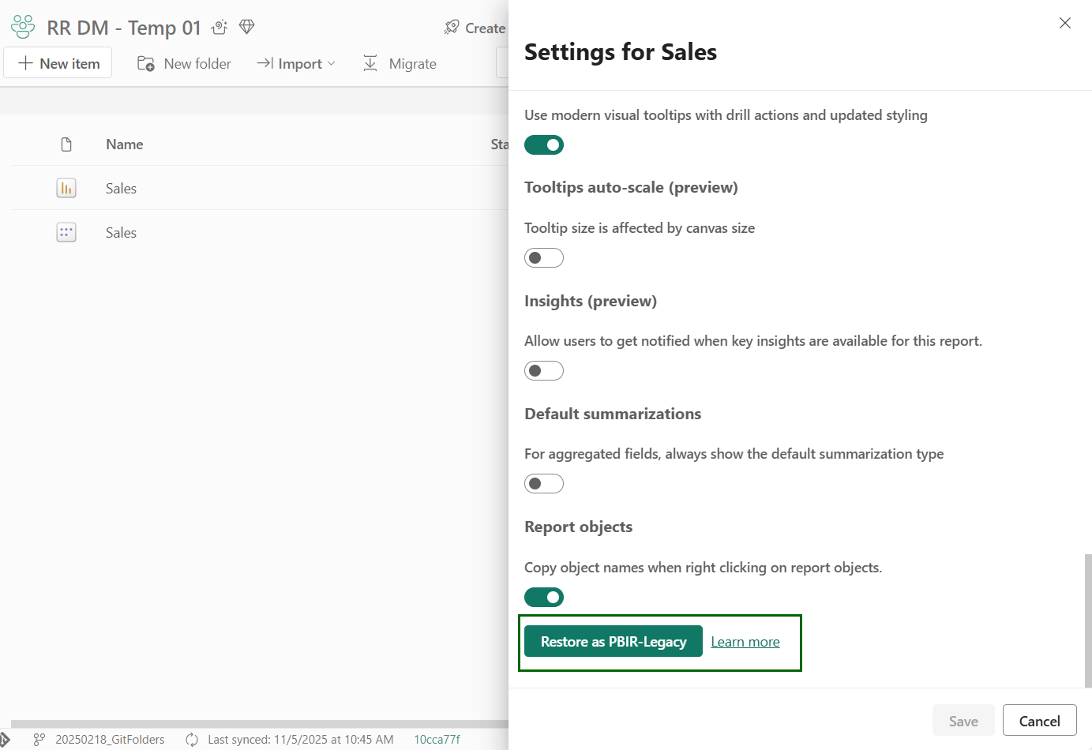
Task: Select the Sales semantic model icon
Action: pyautogui.click(x=66, y=232)
